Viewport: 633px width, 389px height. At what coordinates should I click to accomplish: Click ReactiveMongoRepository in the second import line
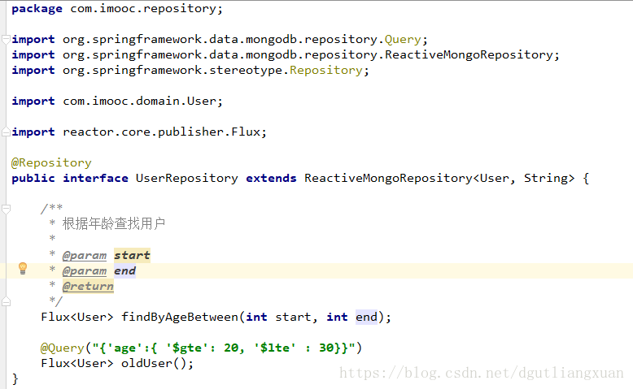pos(469,55)
